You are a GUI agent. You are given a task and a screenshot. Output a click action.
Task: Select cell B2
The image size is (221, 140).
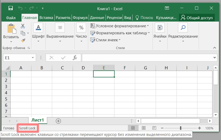pos(42,80)
